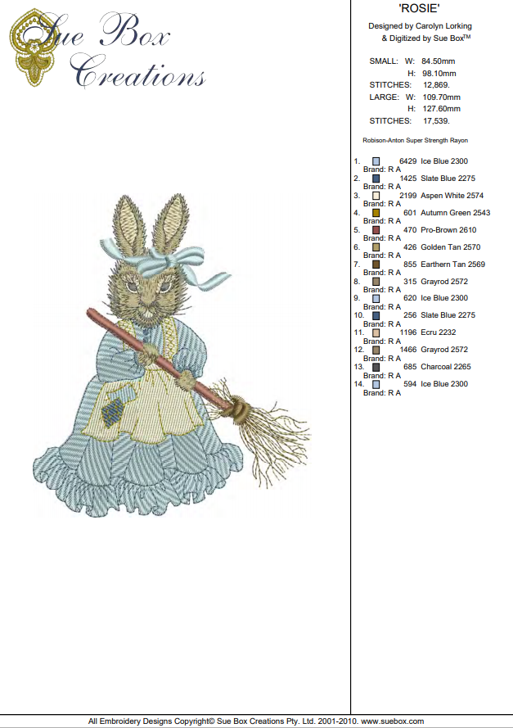
Task: Click 'Charcoal 2265' thread name
Action: pyautogui.click(x=446, y=367)
